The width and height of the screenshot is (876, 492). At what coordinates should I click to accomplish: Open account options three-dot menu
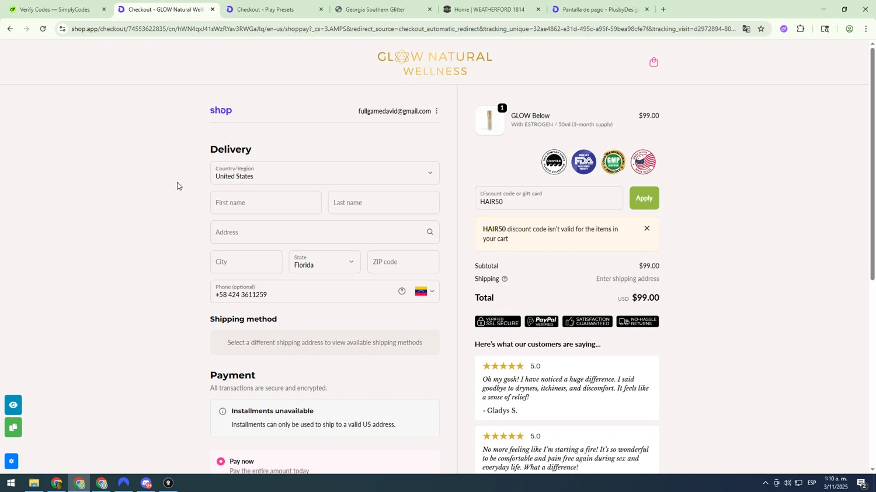pos(436,111)
